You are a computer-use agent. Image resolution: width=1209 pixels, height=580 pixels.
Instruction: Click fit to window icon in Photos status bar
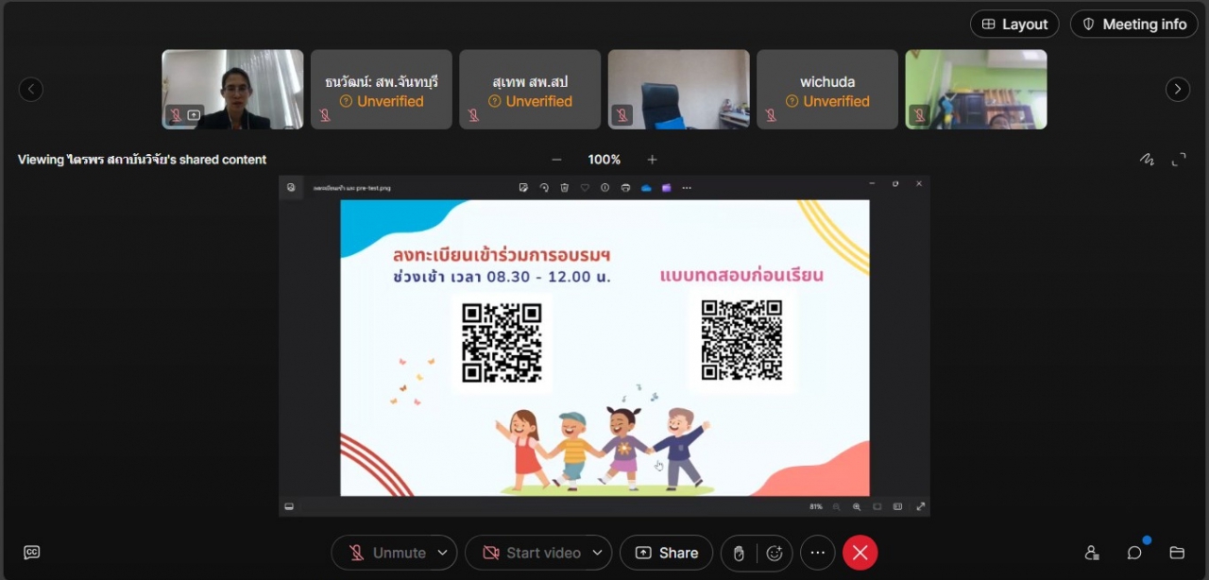point(877,506)
